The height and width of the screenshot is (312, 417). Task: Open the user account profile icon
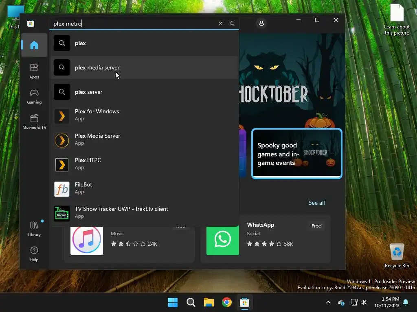point(261,23)
